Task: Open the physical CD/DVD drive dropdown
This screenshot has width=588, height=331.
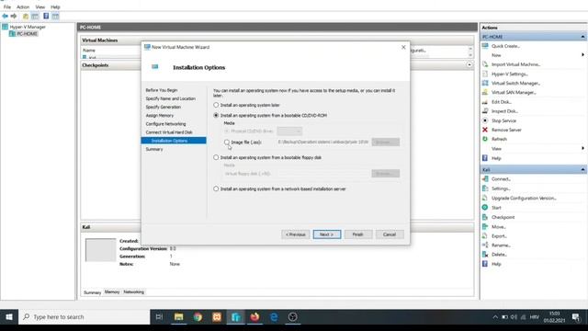Action: click(289, 131)
